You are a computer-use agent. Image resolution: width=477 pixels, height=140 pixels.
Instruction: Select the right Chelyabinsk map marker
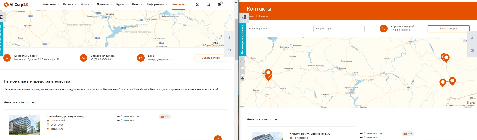452,81
